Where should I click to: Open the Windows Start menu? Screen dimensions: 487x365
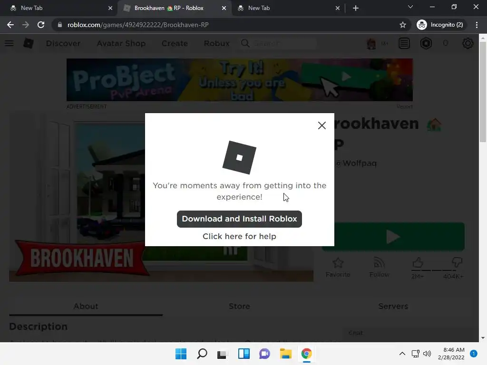(x=181, y=354)
